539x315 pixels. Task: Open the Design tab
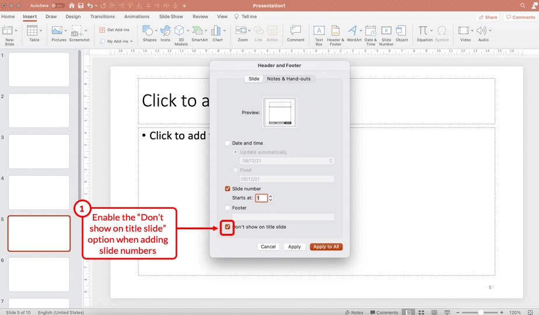pos(73,16)
